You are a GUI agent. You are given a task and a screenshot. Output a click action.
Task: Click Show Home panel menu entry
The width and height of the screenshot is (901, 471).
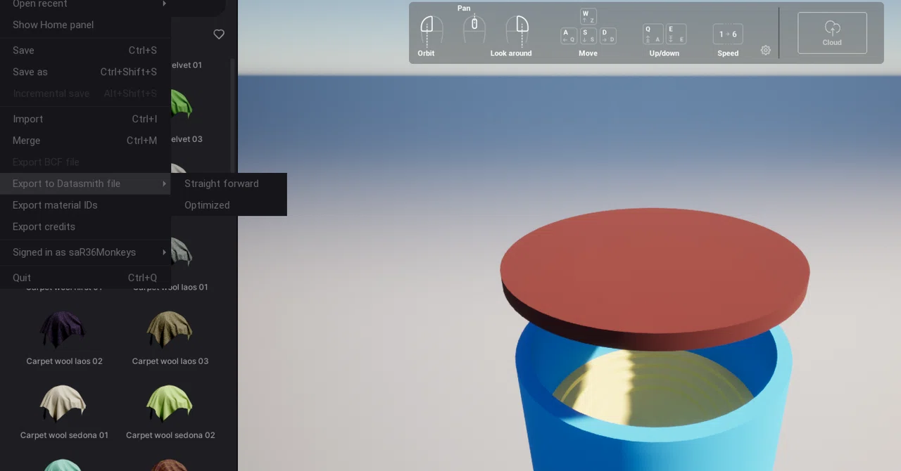click(85, 25)
